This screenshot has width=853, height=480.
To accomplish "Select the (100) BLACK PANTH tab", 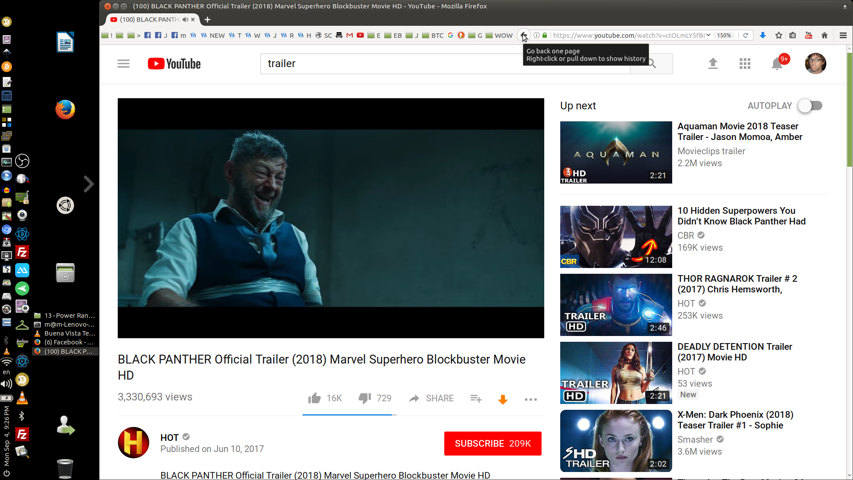I will click(149, 20).
